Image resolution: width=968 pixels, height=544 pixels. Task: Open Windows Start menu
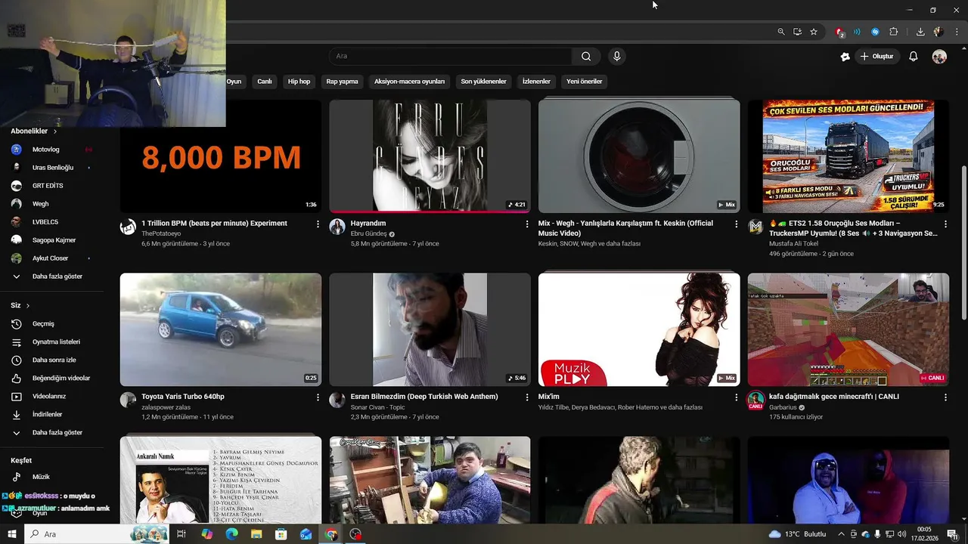pos(11,534)
